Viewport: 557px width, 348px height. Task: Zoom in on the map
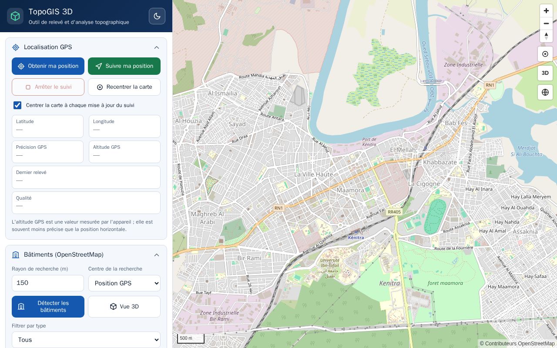pos(546,11)
